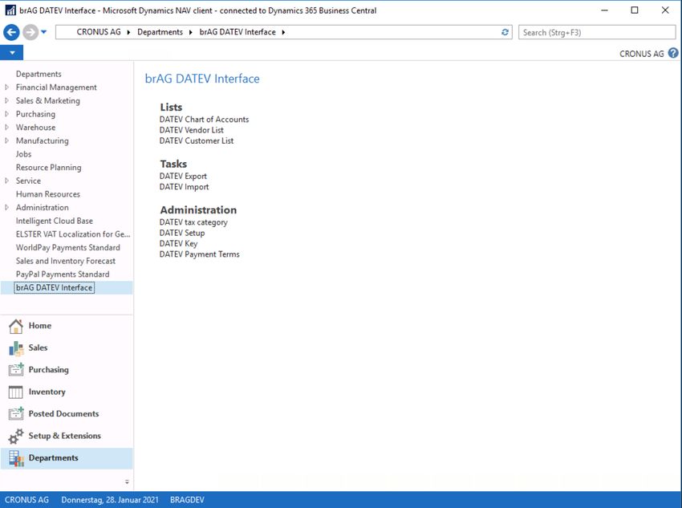The width and height of the screenshot is (682, 508).
Task: Click CRONUS AG company in status bar
Action: 26,500
